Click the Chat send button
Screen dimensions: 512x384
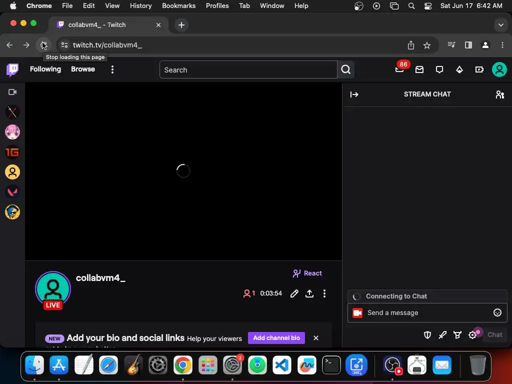pyautogui.click(x=494, y=334)
